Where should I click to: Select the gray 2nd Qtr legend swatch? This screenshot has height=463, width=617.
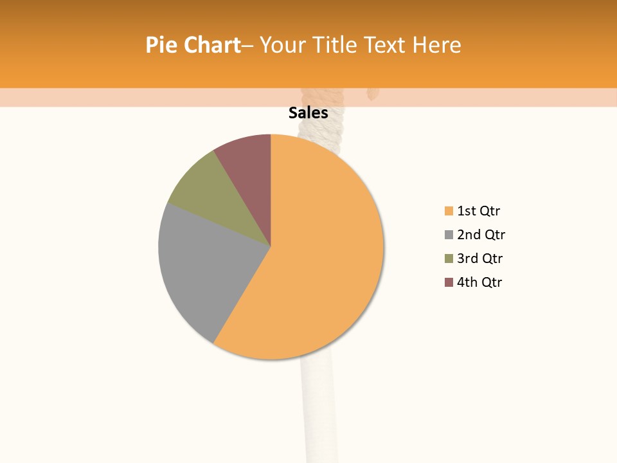449,235
